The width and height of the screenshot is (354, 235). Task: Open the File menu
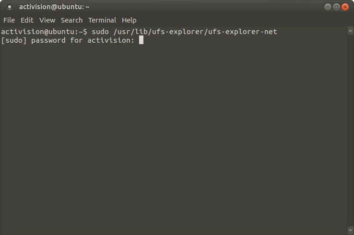pos(9,20)
